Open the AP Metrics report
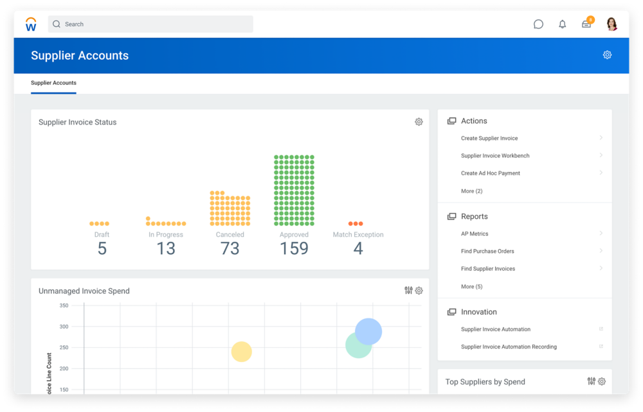Image resolution: width=643 pixels, height=412 pixels. tap(476, 234)
